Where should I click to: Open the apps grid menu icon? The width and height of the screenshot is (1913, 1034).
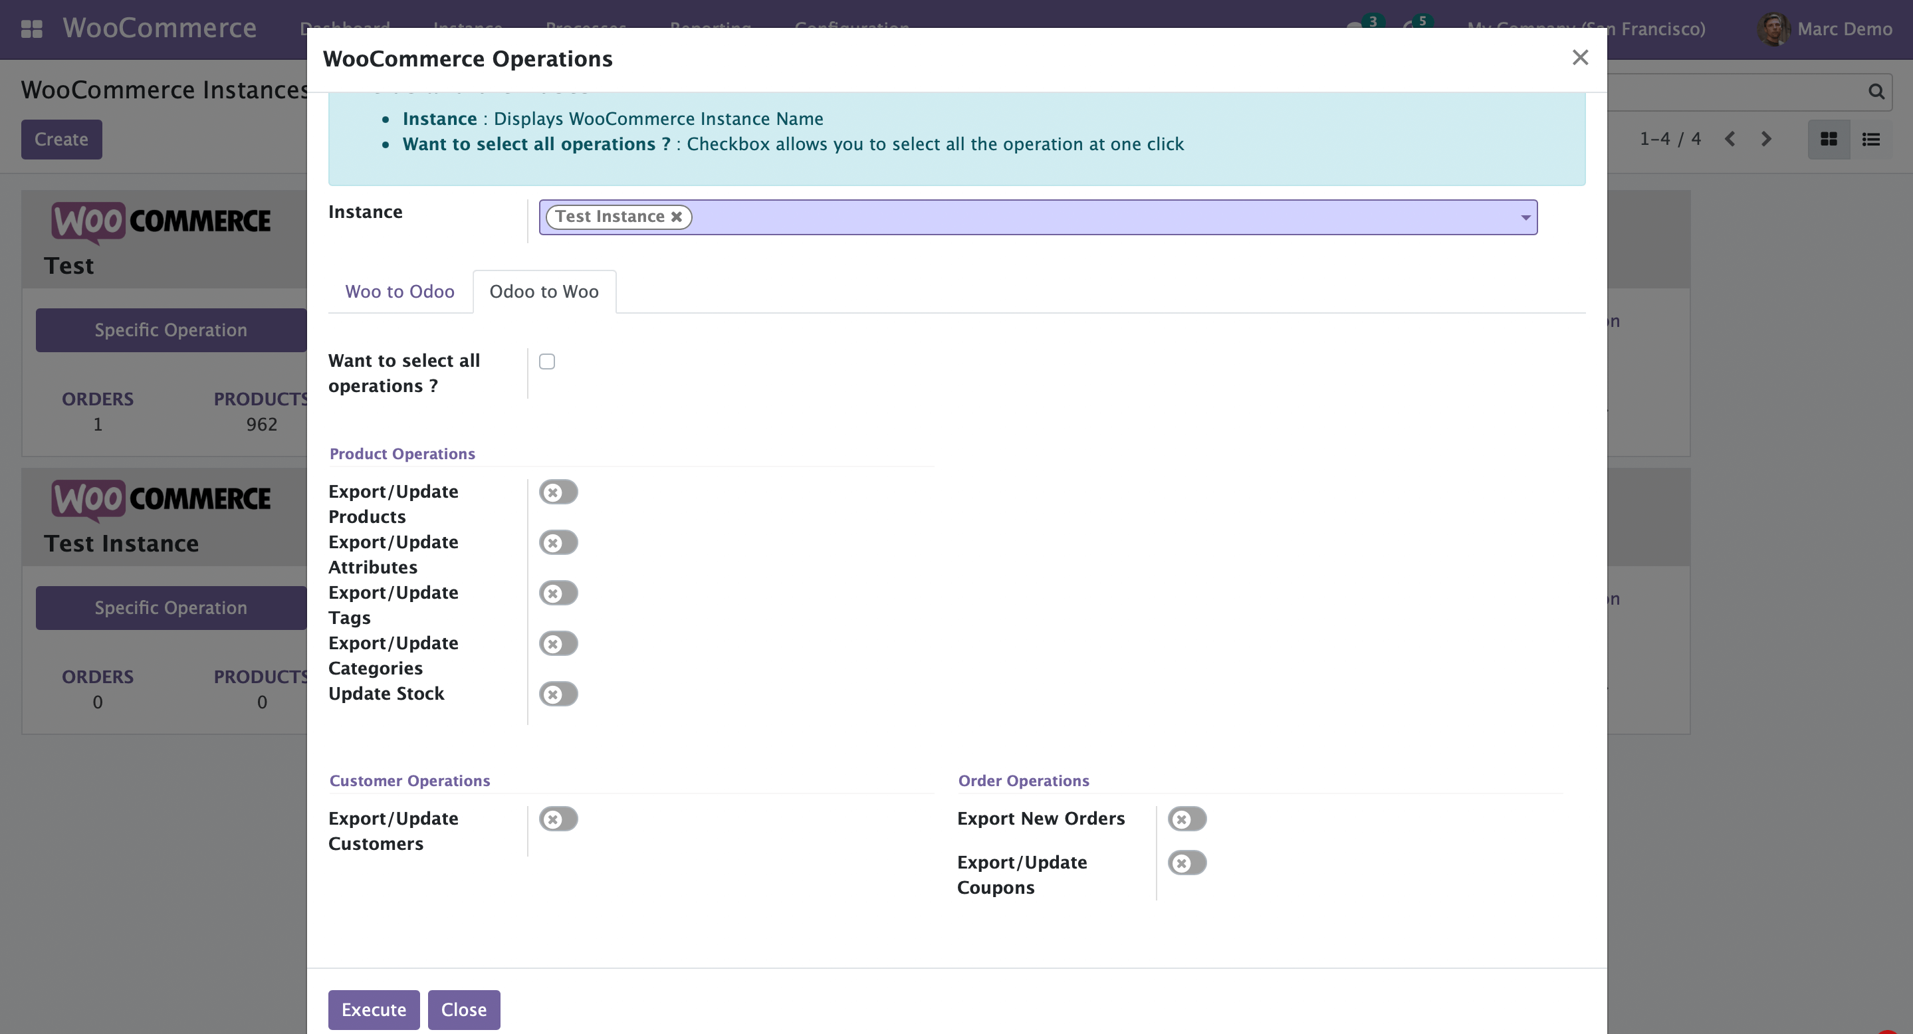click(31, 29)
